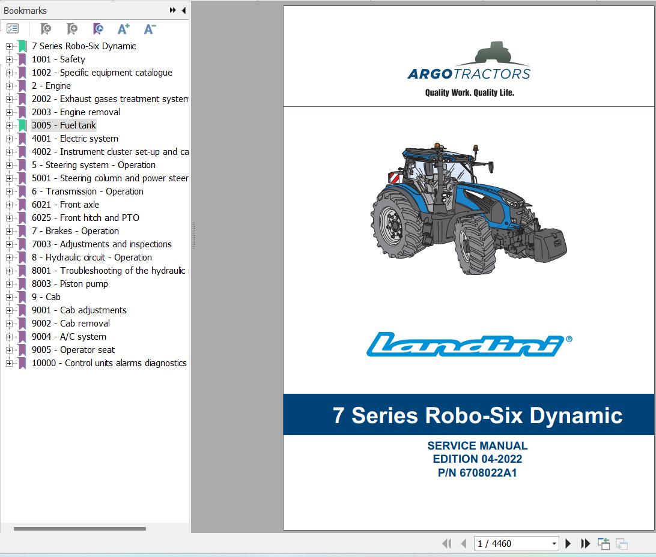Go to first page with double-arrow icon
The height and width of the screenshot is (557, 656).
pos(447,543)
